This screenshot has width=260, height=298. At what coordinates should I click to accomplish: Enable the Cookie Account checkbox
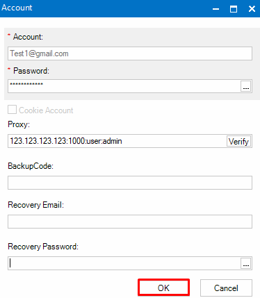point(12,110)
